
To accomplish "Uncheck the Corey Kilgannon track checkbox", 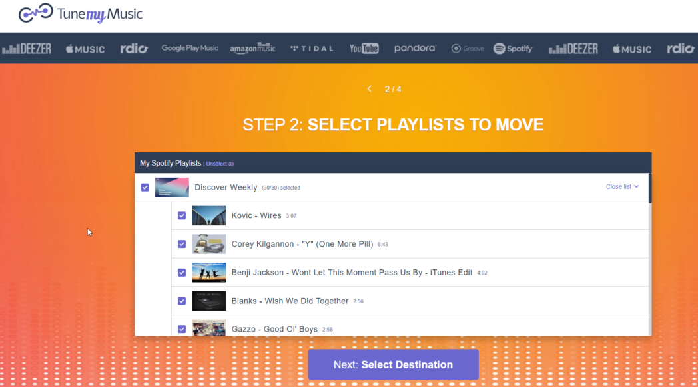I will click(x=182, y=244).
